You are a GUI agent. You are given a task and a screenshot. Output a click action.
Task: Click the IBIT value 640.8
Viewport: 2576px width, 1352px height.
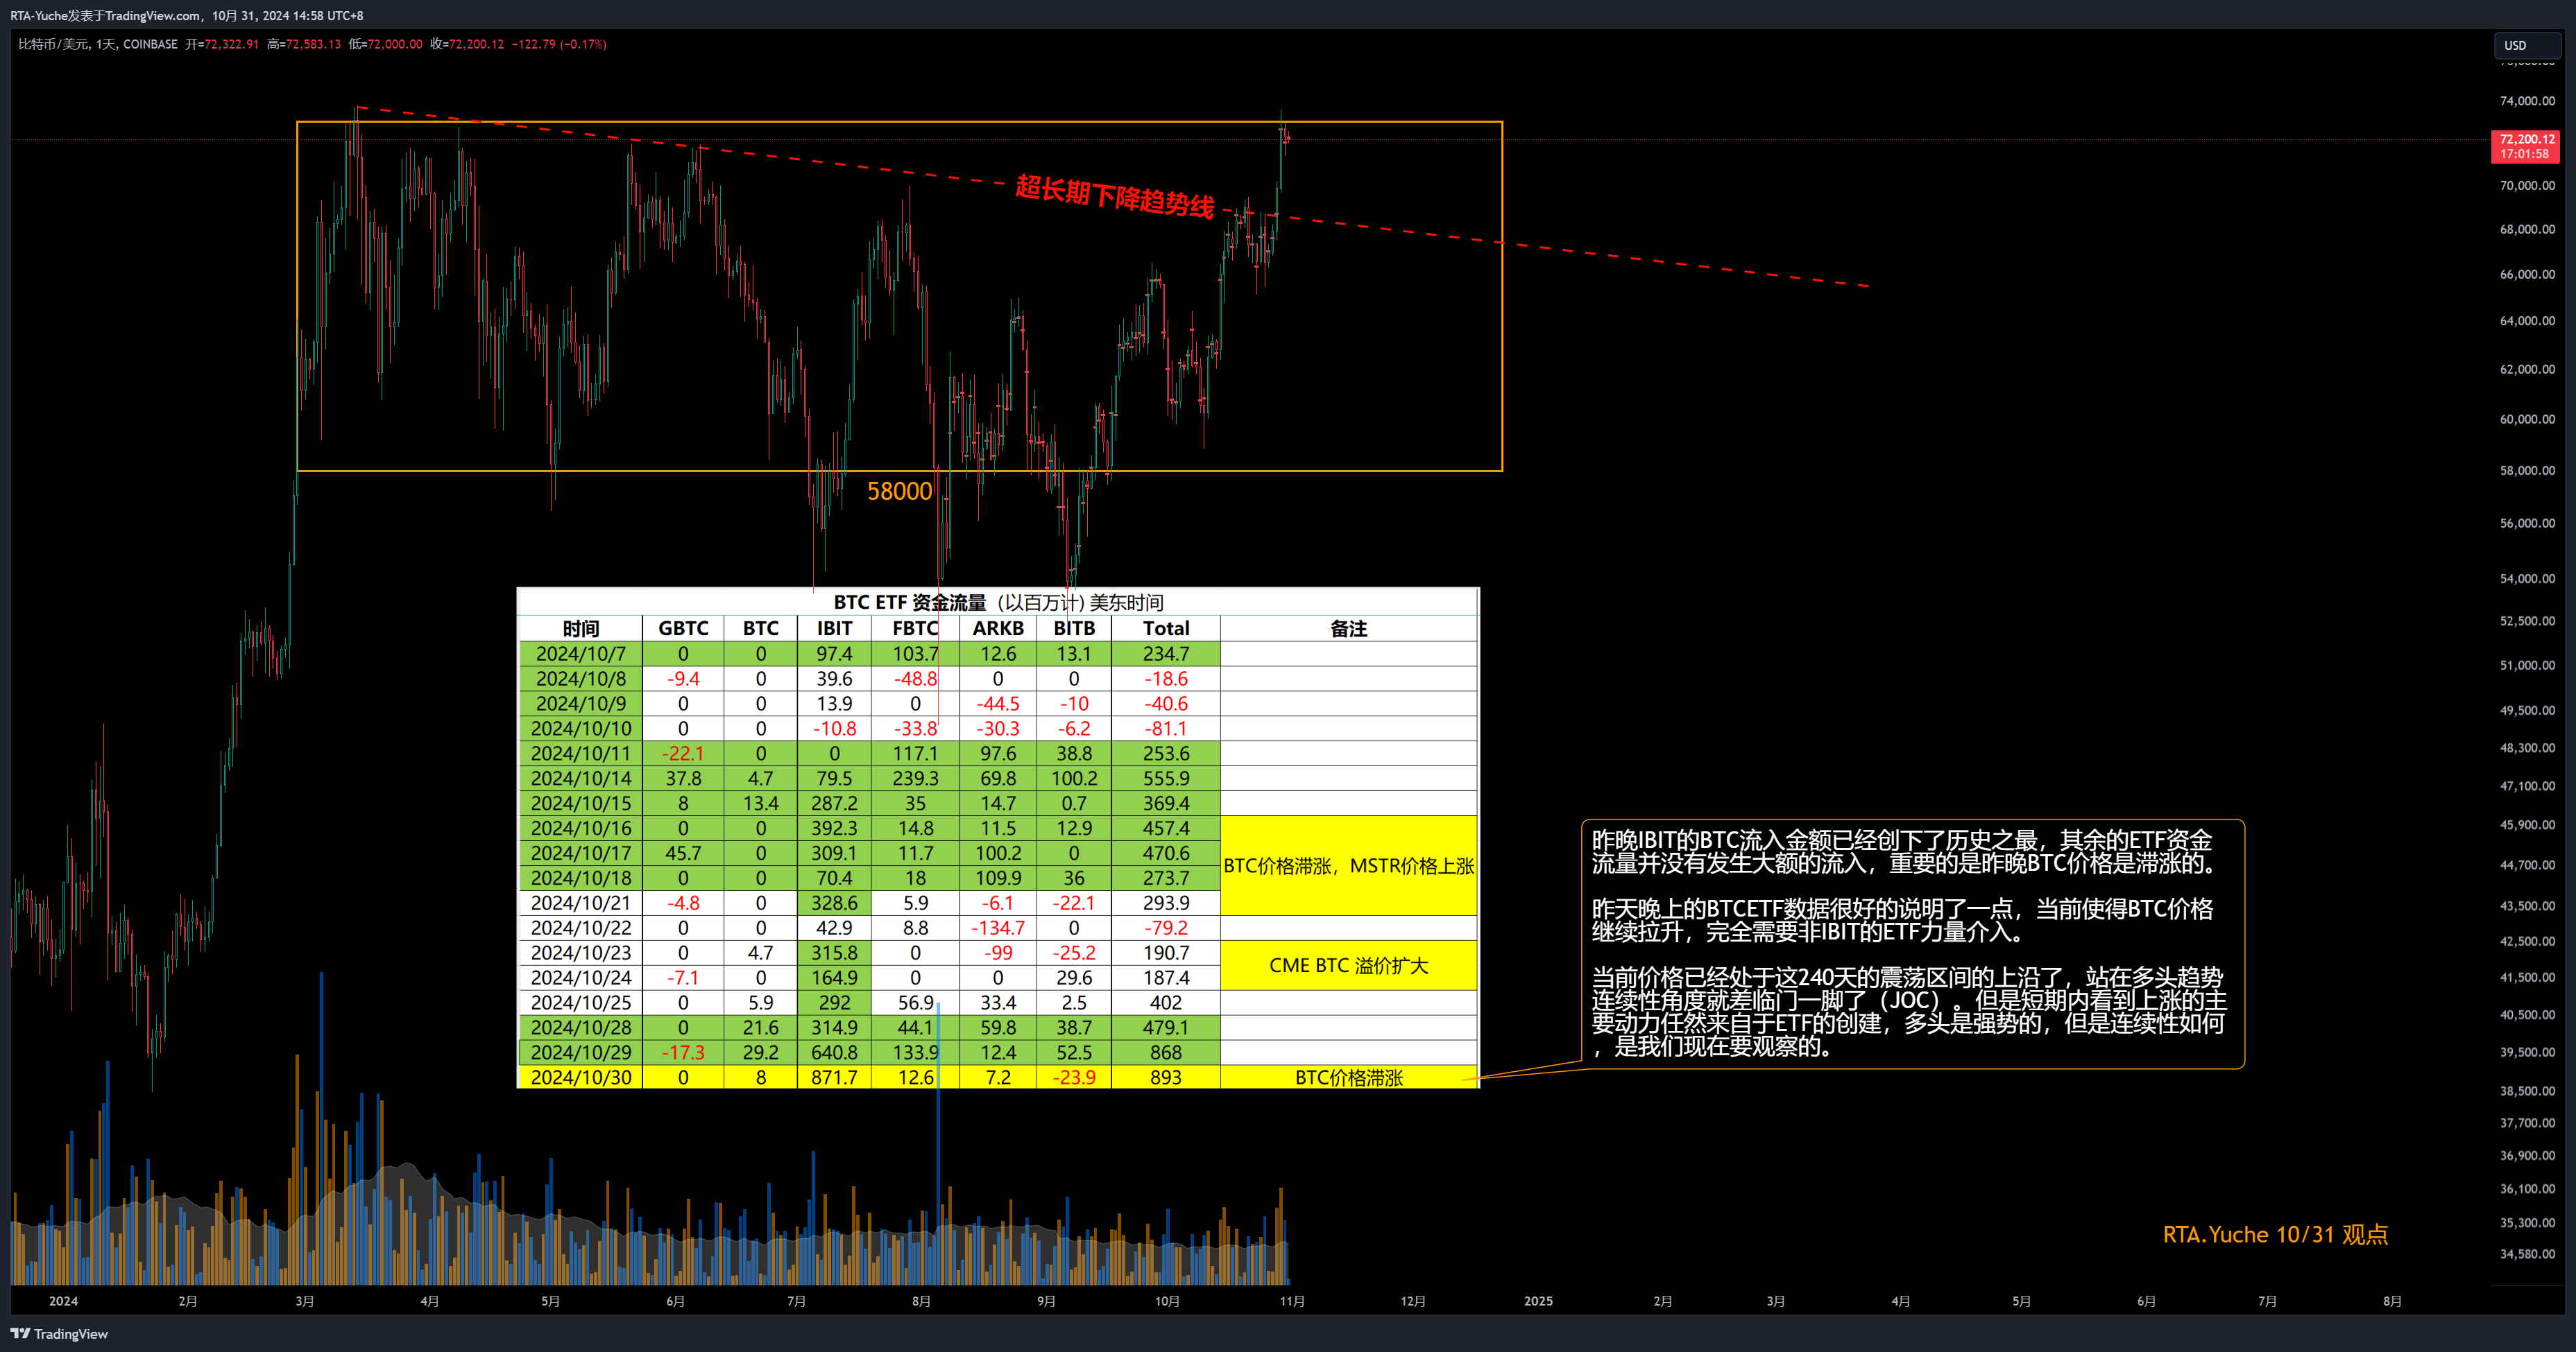pos(834,1052)
